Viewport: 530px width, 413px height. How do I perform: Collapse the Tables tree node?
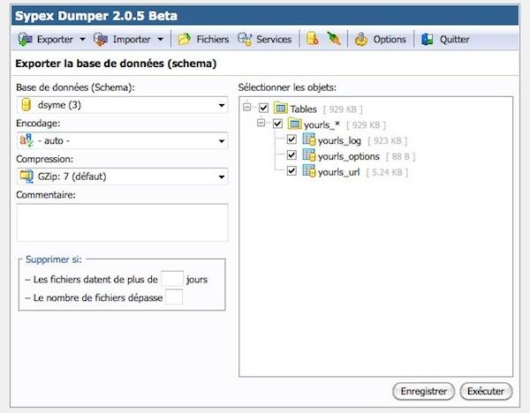click(247, 107)
